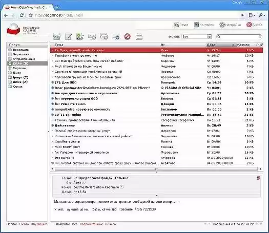Click the forward message icon
This screenshot has height=233, width=269.
coord(116,36)
